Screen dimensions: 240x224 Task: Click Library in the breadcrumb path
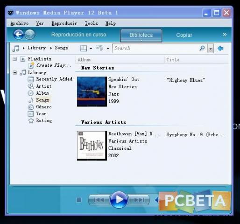[36, 48]
